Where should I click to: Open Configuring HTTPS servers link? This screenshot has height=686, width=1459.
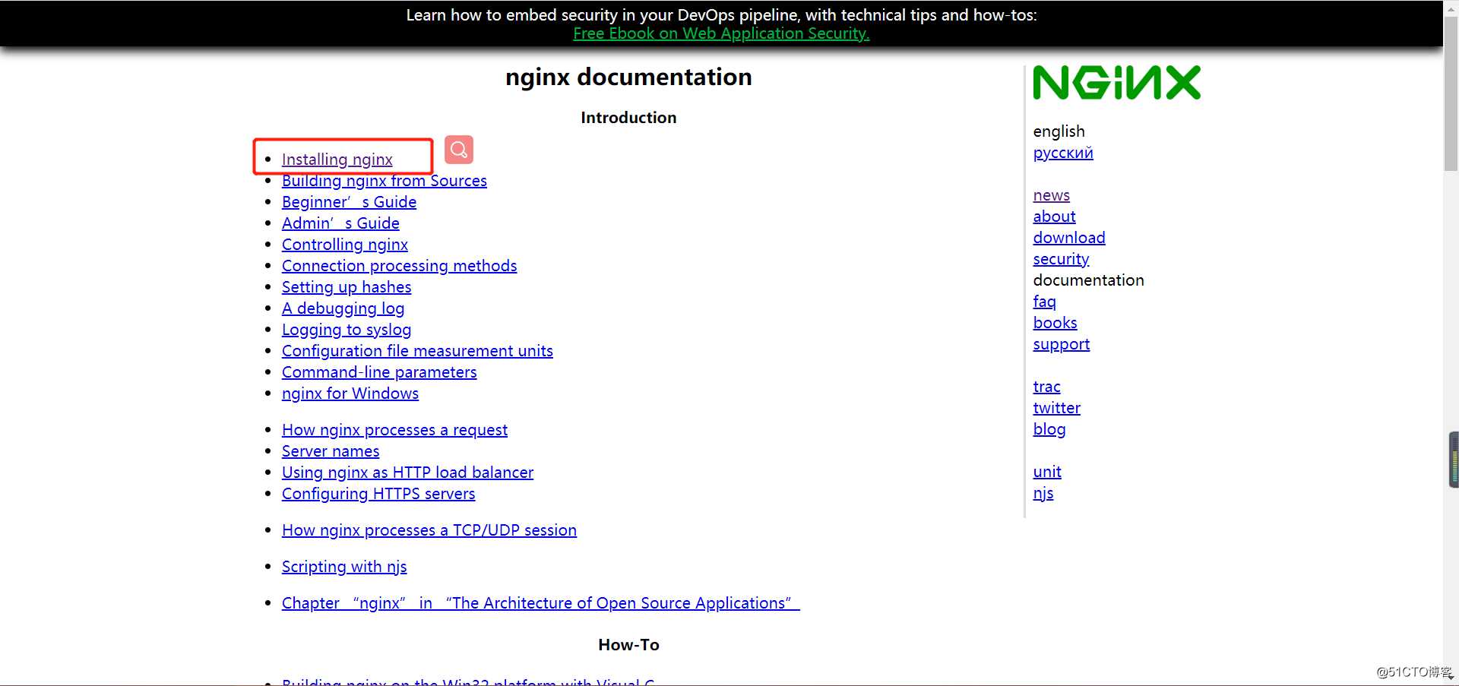click(378, 494)
